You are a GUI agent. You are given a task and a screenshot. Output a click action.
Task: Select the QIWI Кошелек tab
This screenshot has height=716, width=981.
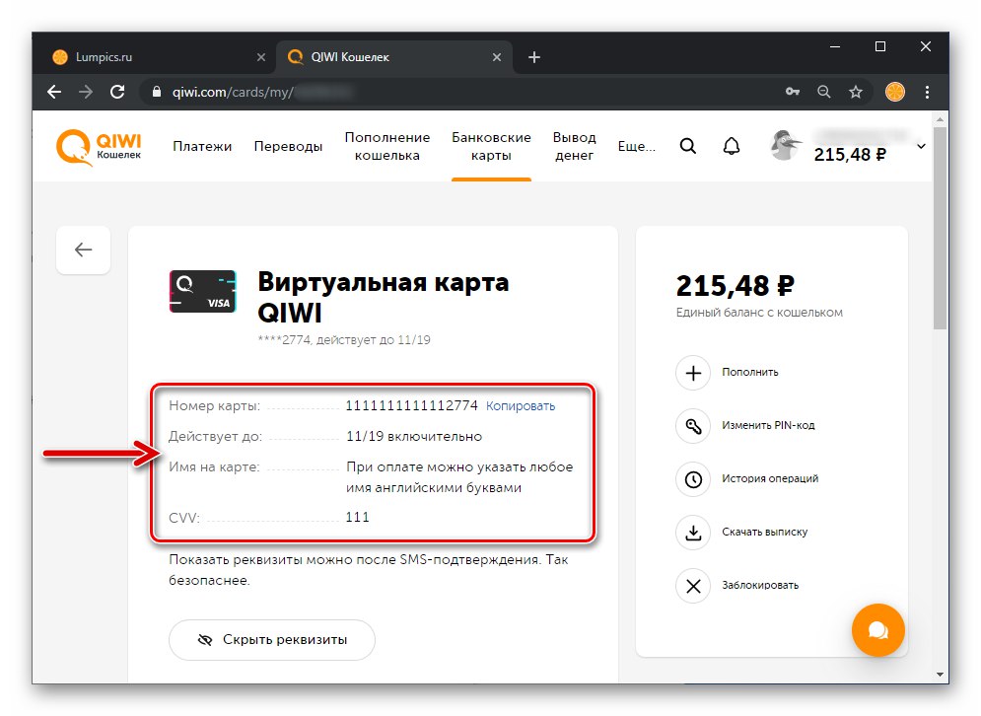pyautogui.click(x=395, y=57)
